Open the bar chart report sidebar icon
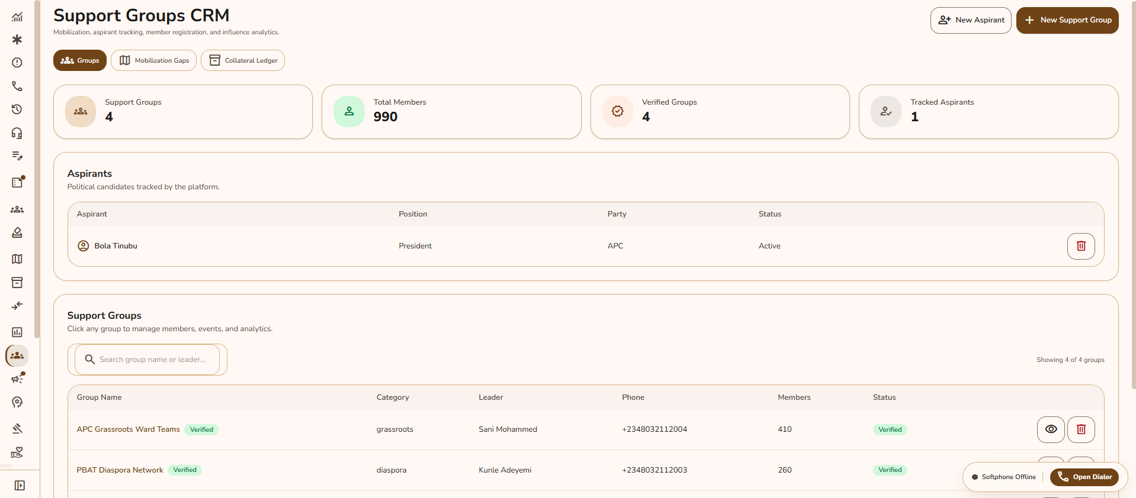Image resolution: width=1136 pixels, height=498 pixels. click(17, 332)
